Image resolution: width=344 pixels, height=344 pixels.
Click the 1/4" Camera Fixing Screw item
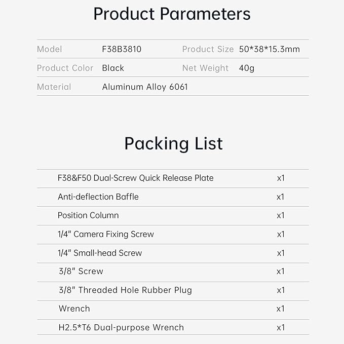pos(106,234)
